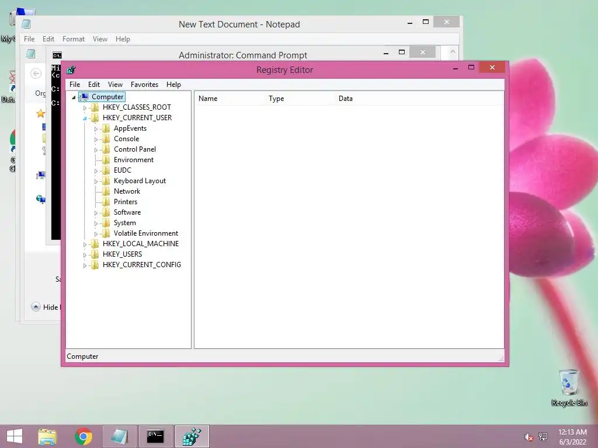Image resolution: width=598 pixels, height=448 pixels.
Task: Switch to Command Prompt via taskbar
Action: [155, 436]
